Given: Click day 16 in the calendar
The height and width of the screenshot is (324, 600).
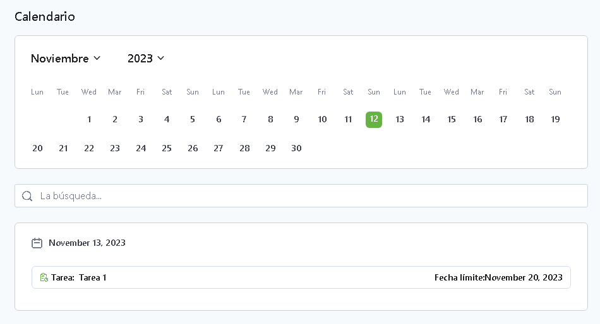Looking at the screenshot, I should tap(477, 119).
